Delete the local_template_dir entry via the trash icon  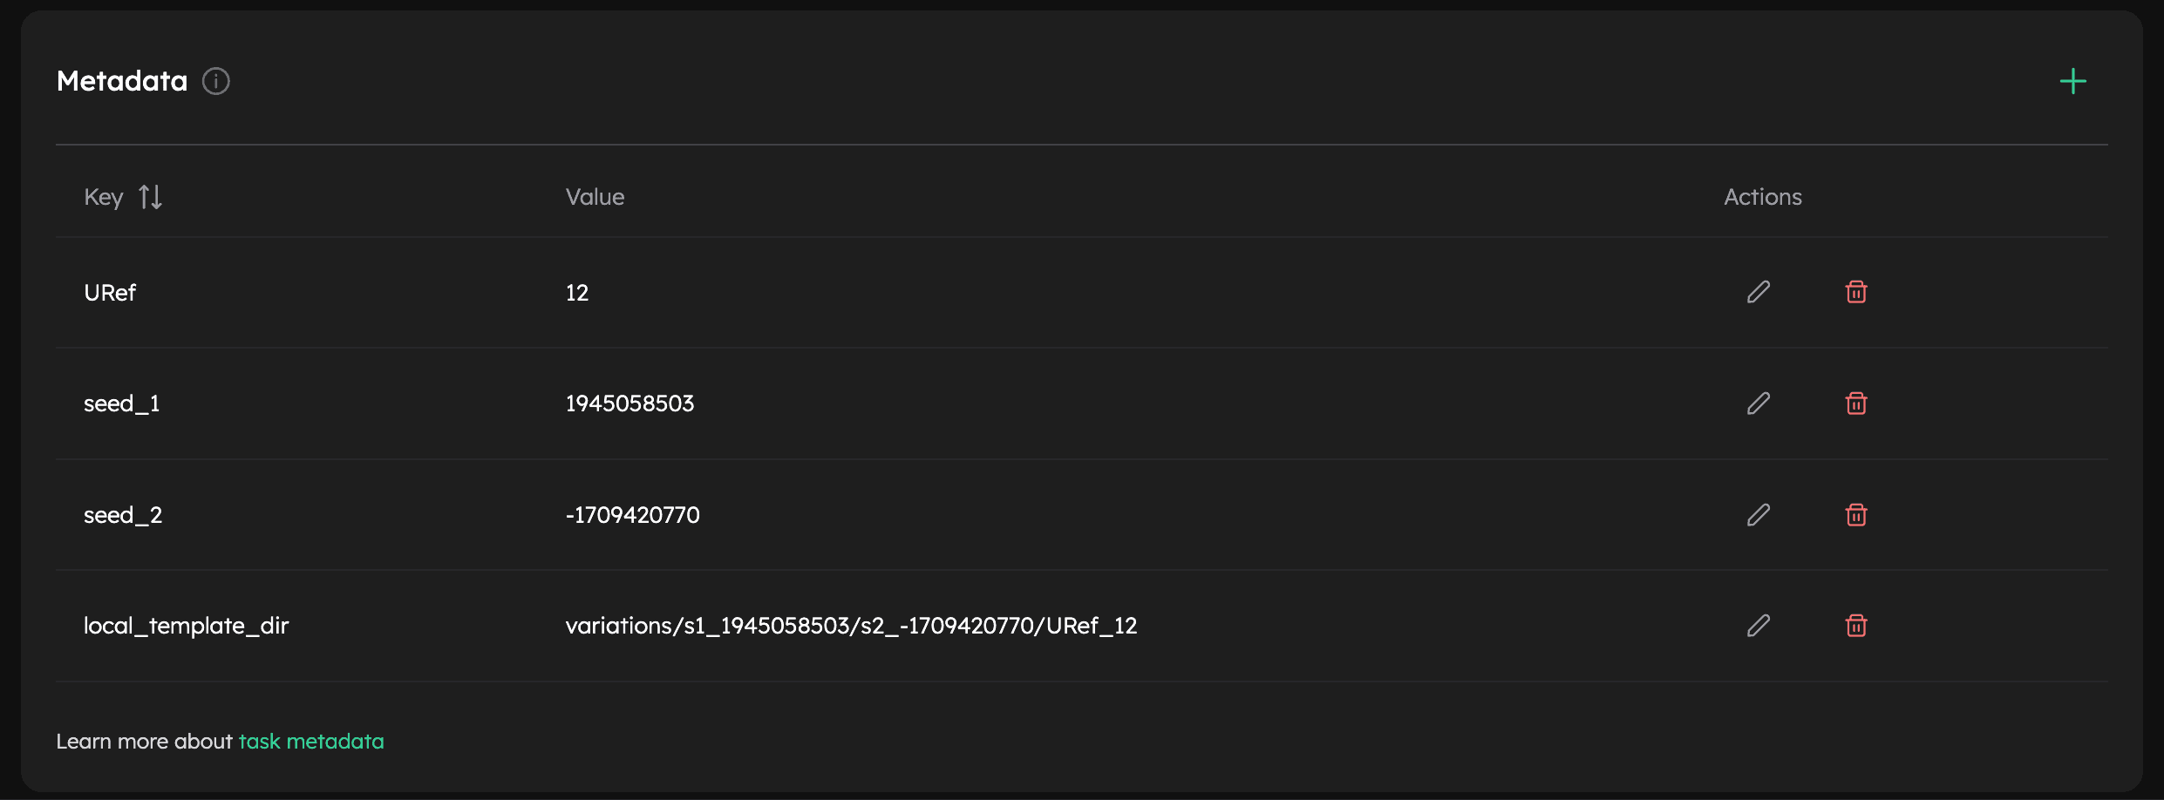[1856, 625]
